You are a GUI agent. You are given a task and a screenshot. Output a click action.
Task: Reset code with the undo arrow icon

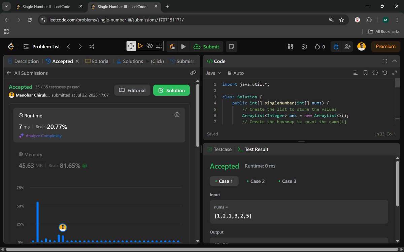(x=385, y=73)
